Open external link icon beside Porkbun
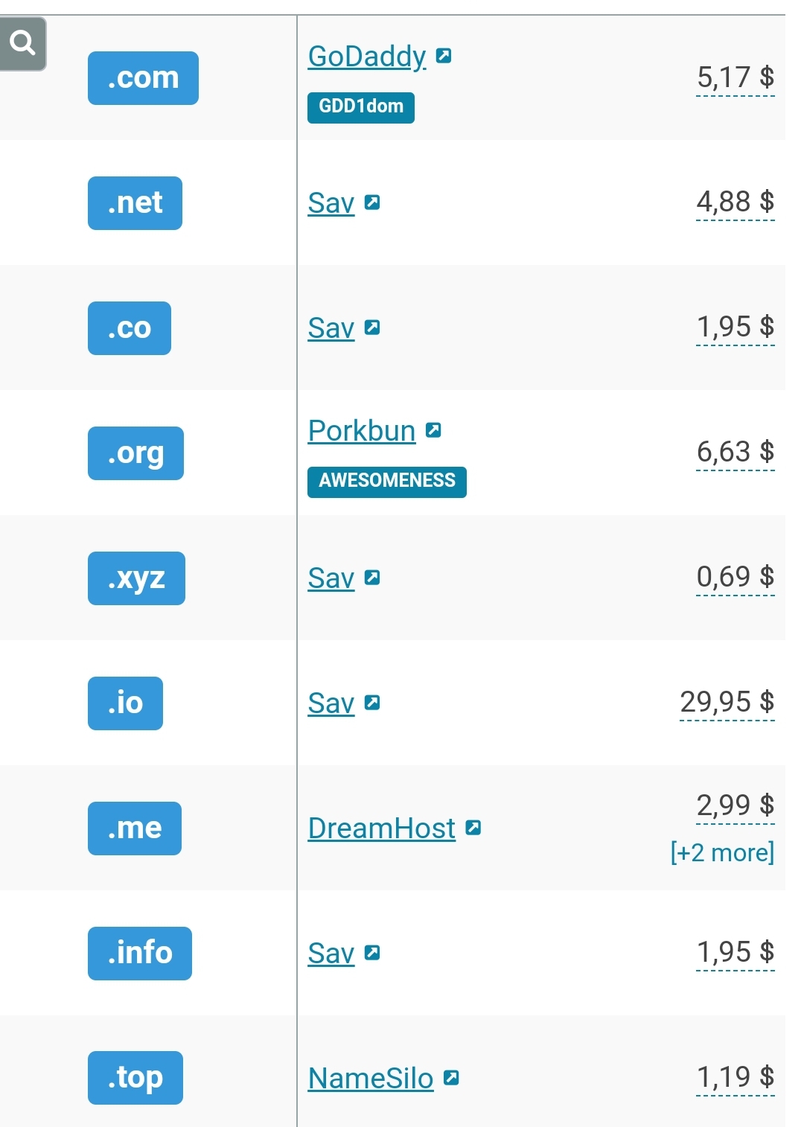The height and width of the screenshot is (1127, 804). [433, 430]
